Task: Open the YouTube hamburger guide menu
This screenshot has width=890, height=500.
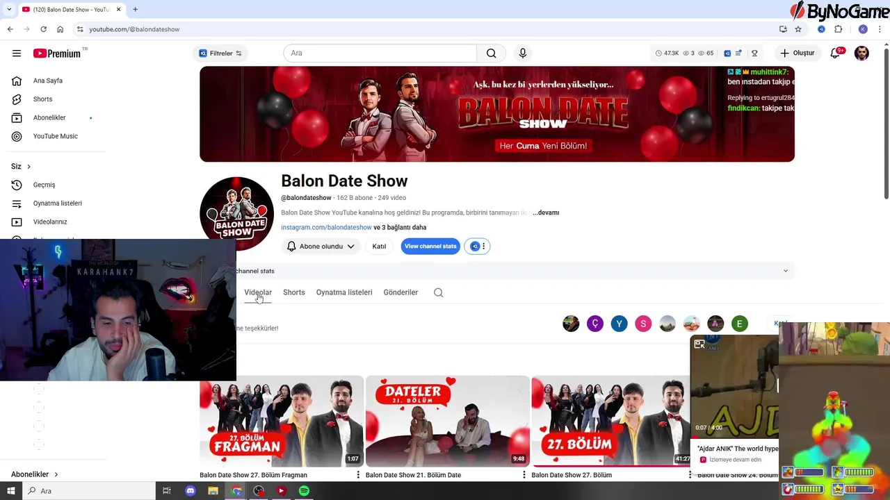Action: [x=17, y=53]
